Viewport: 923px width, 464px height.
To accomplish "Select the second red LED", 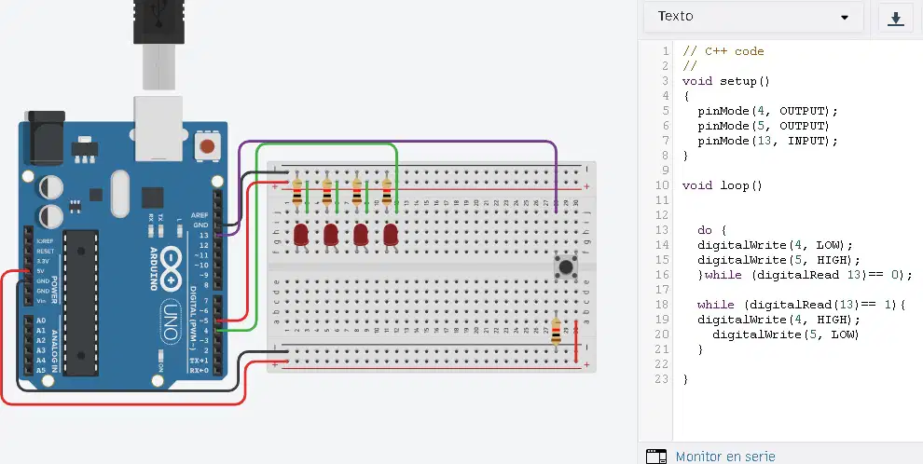I will pos(331,235).
